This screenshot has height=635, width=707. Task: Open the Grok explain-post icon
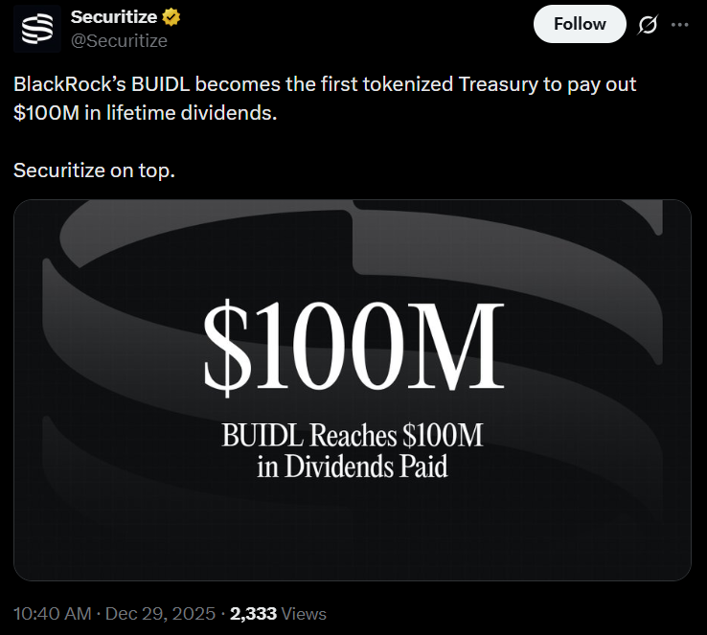(x=648, y=24)
